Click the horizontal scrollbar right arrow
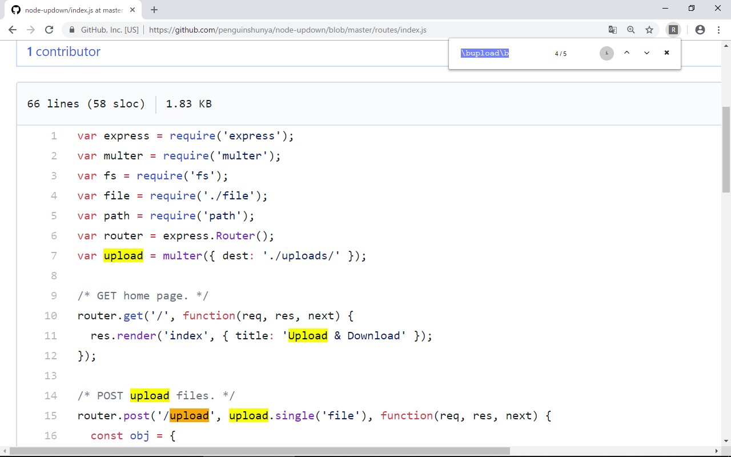This screenshot has width=731, height=457. 717,451
